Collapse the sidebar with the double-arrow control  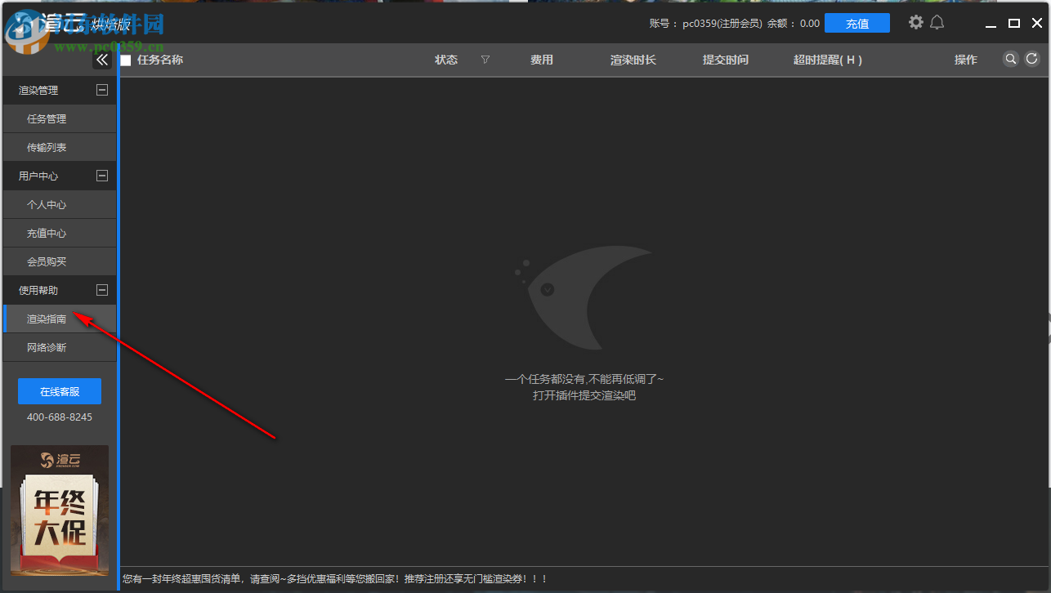[102, 59]
